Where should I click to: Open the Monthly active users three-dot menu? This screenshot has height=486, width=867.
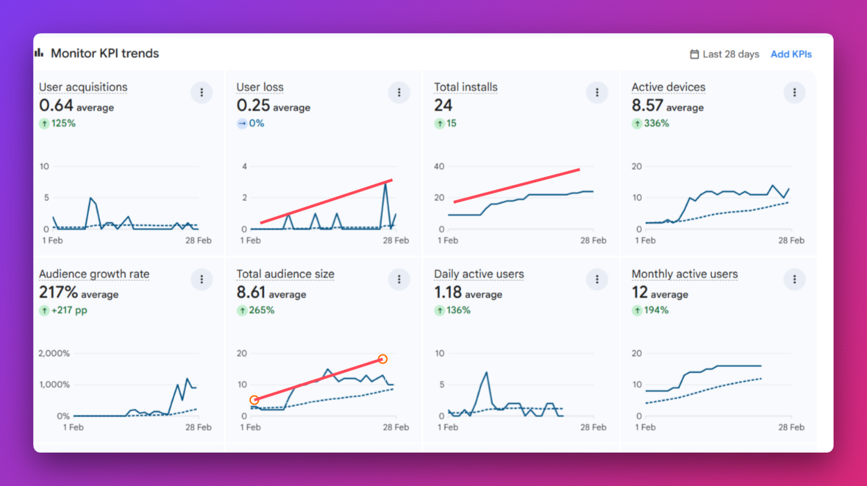[x=794, y=280]
